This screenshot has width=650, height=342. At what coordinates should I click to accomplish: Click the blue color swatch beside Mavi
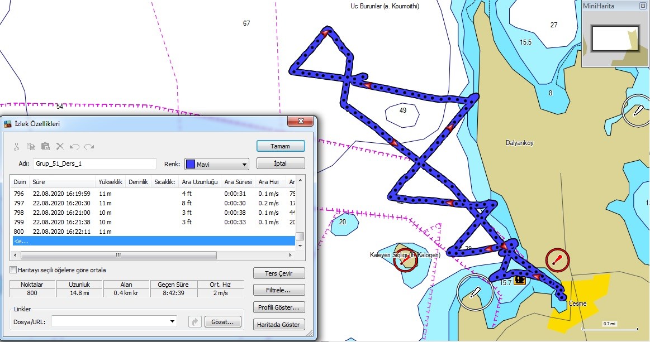click(190, 164)
